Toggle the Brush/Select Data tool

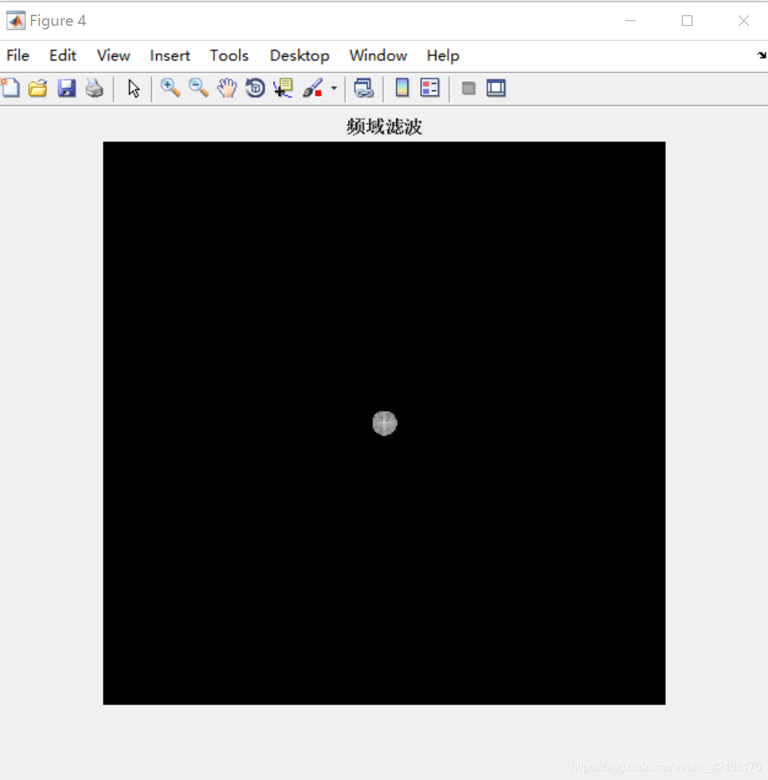313,88
